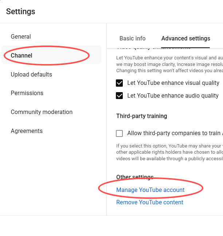This screenshot has height=236, width=223.
Task: Show the Agreements section
Action: coord(27,131)
